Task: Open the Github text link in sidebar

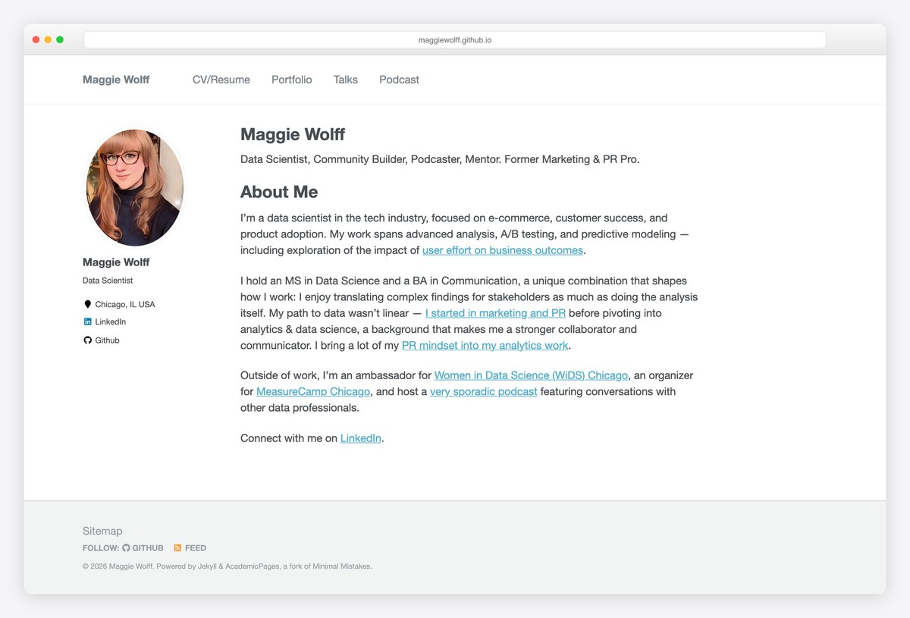Action: tap(108, 340)
